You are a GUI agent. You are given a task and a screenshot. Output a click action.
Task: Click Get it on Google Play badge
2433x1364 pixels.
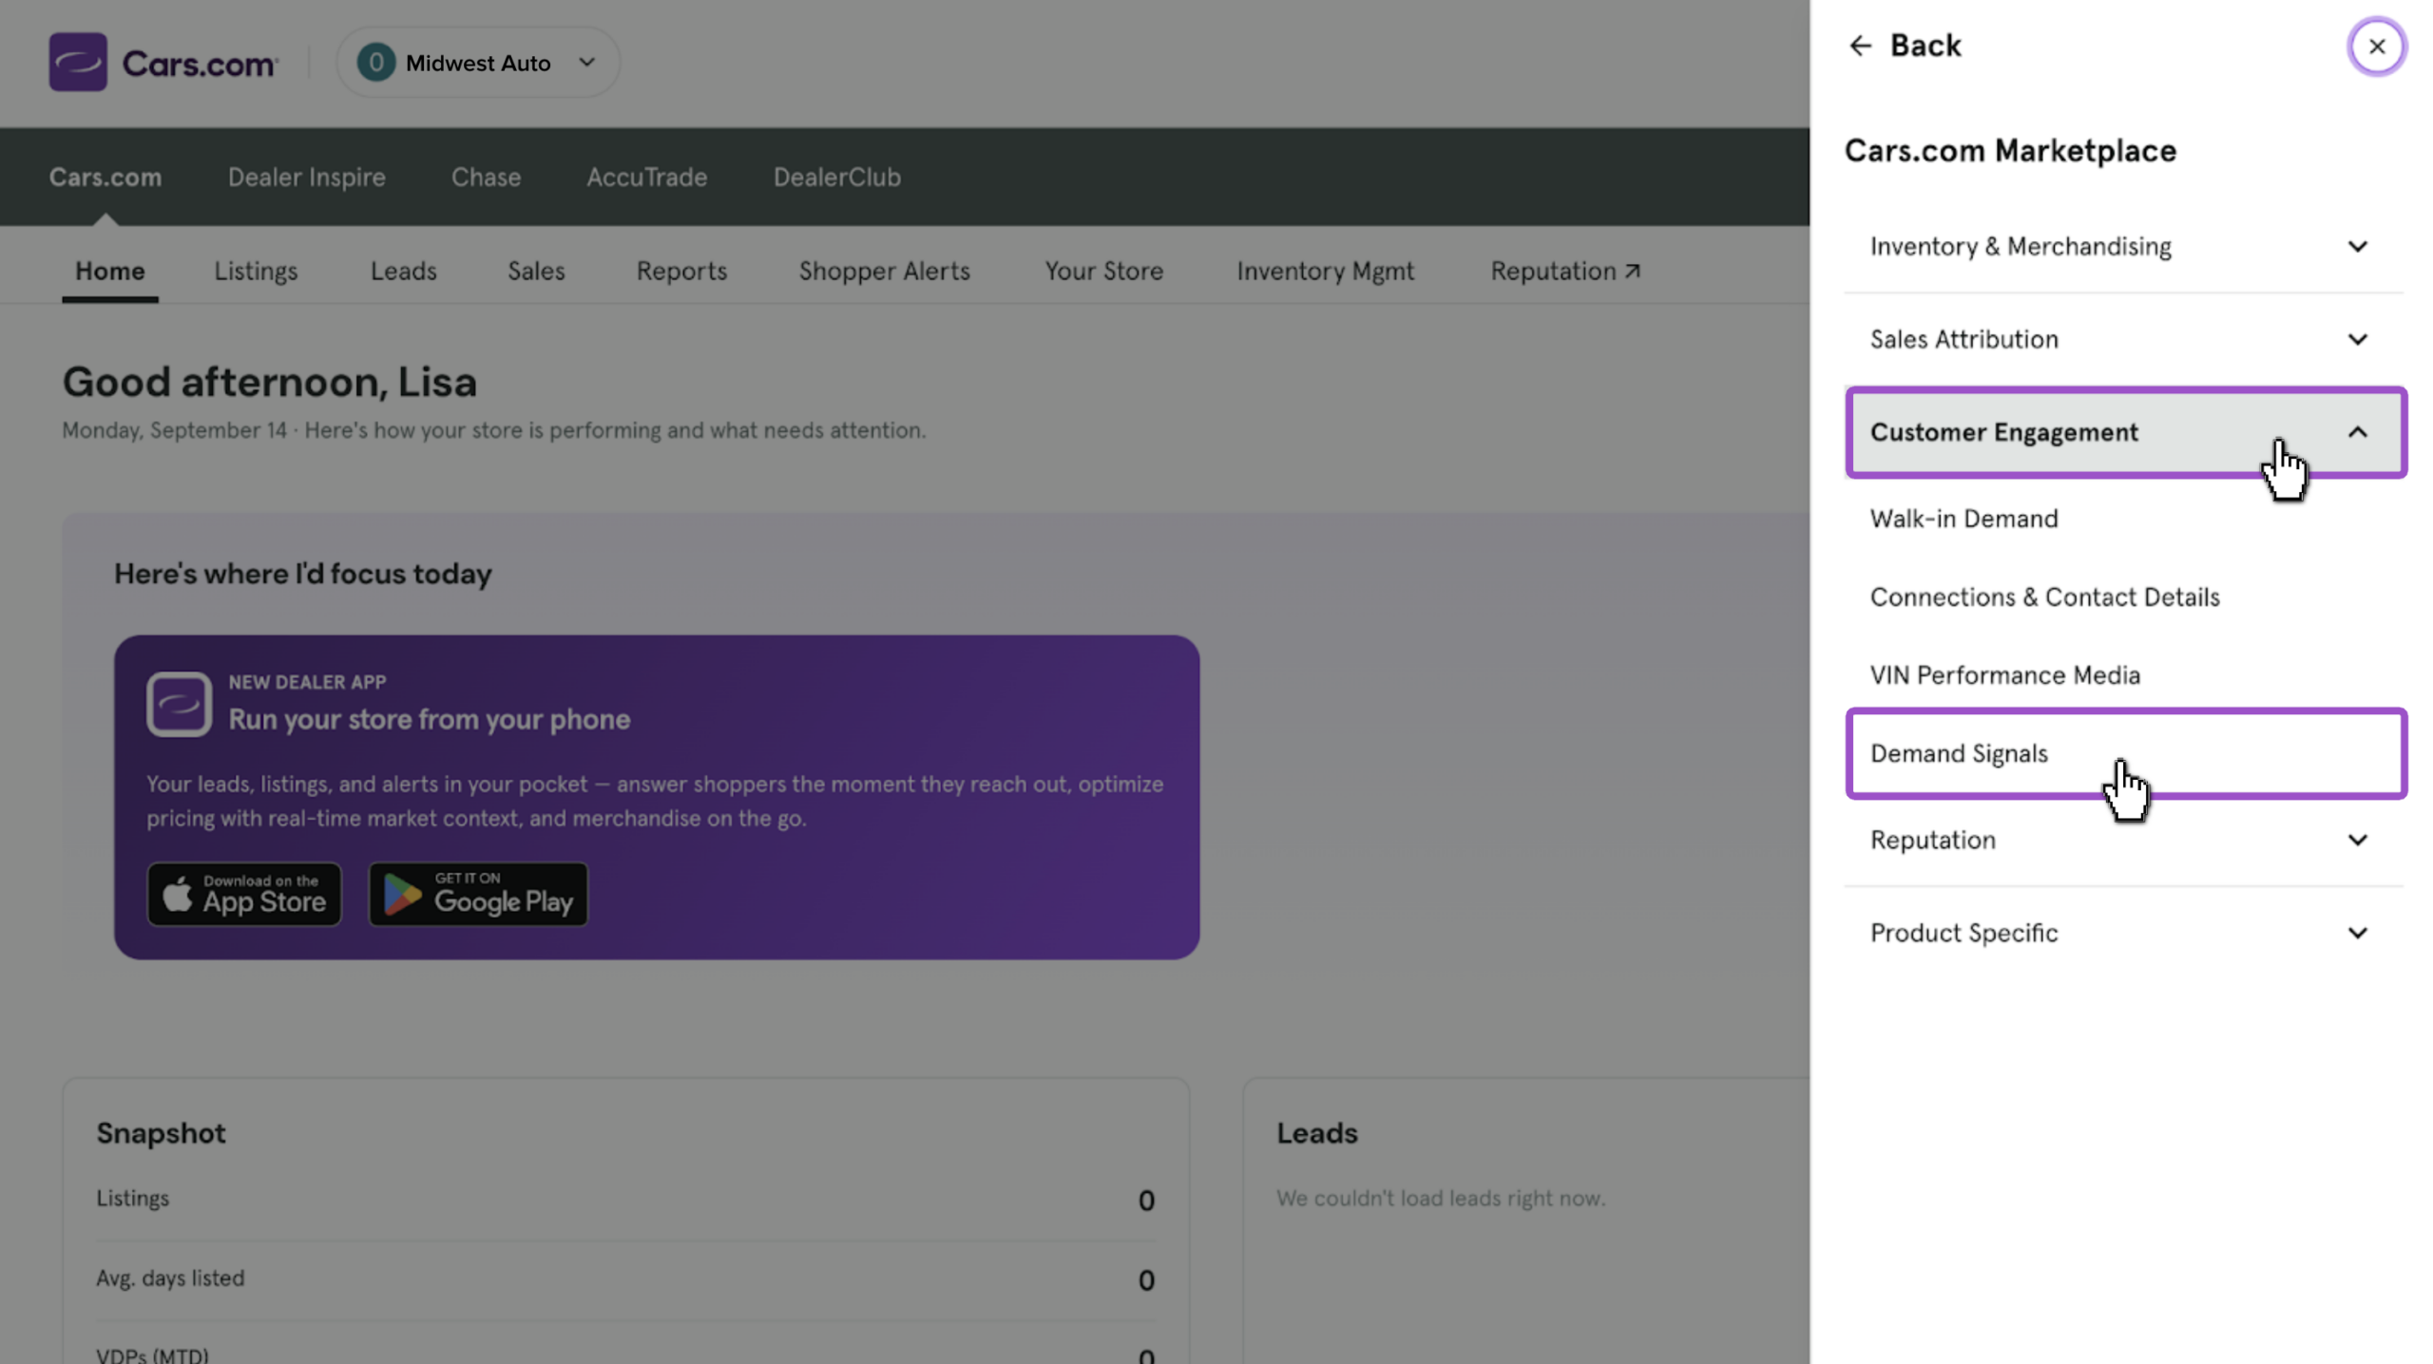(478, 894)
